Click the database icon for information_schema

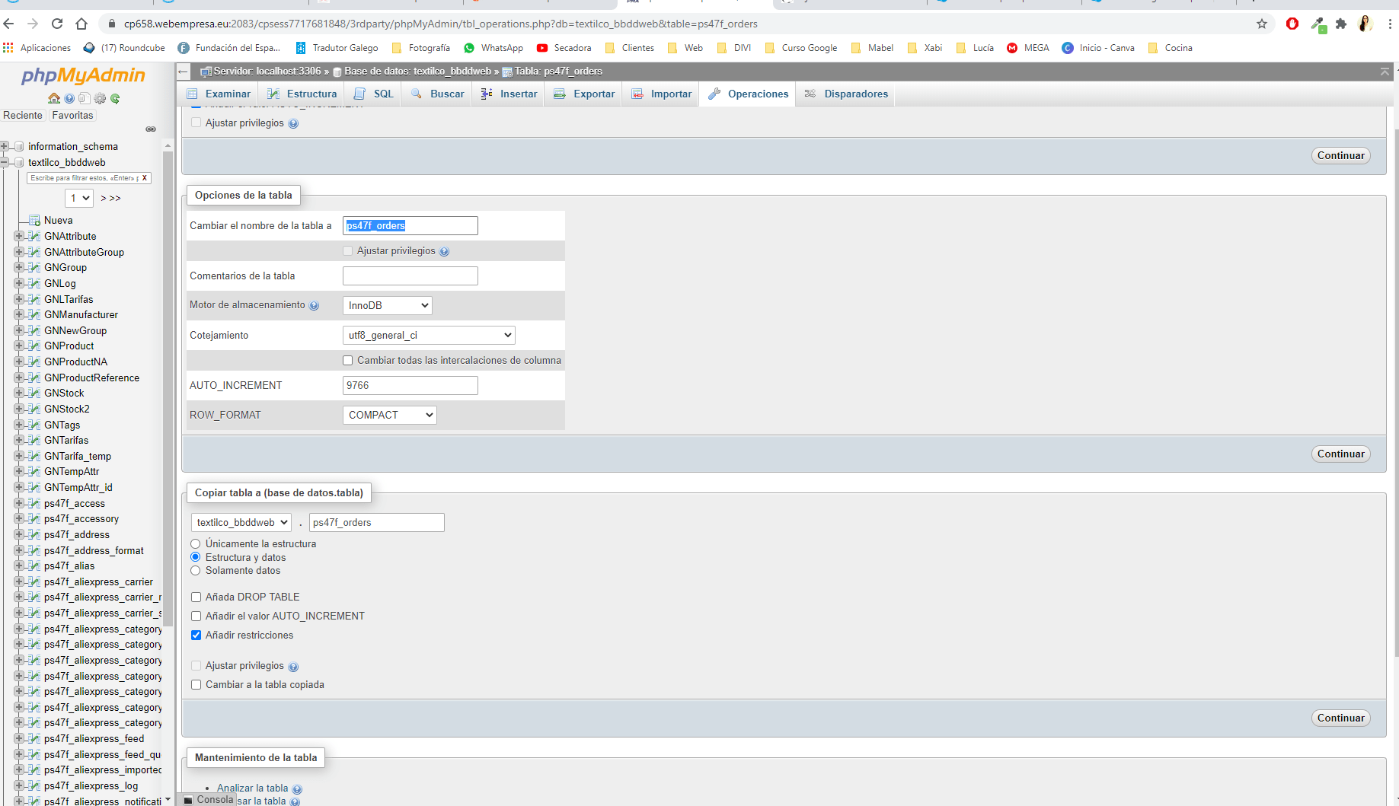tap(19, 146)
